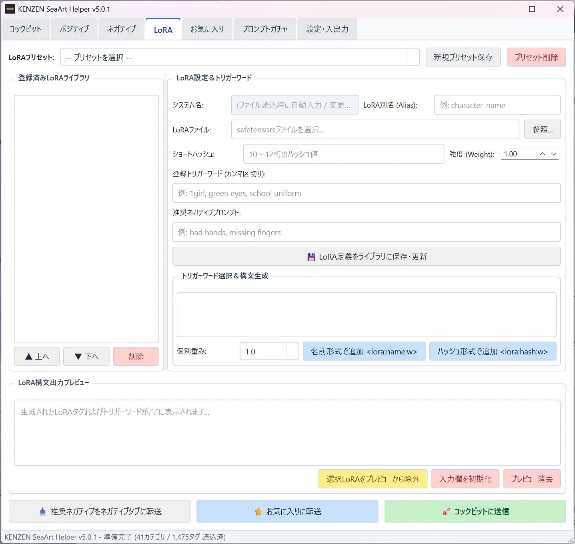Save with LoRA定義をライブラリに保存・更新 button
The height and width of the screenshot is (544, 575).
(x=366, y=256)
